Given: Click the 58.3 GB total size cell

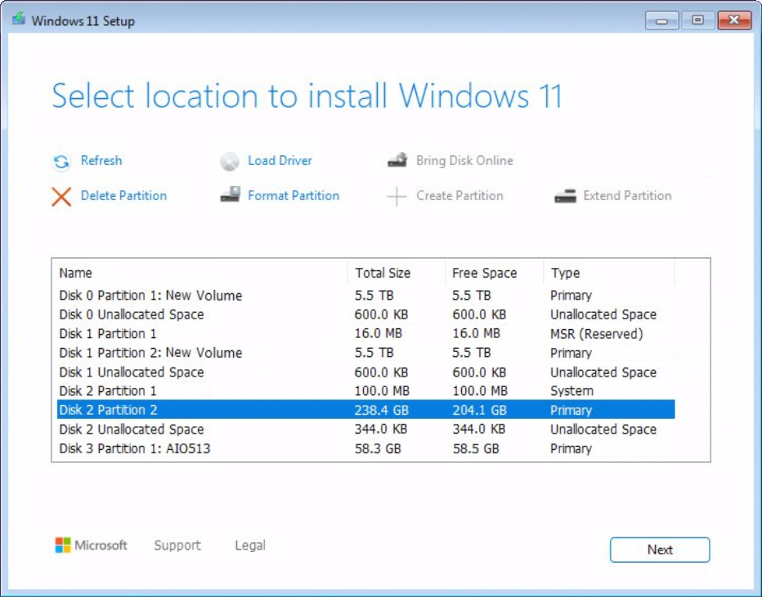Looking at the screenshot, I should (378, 448).
